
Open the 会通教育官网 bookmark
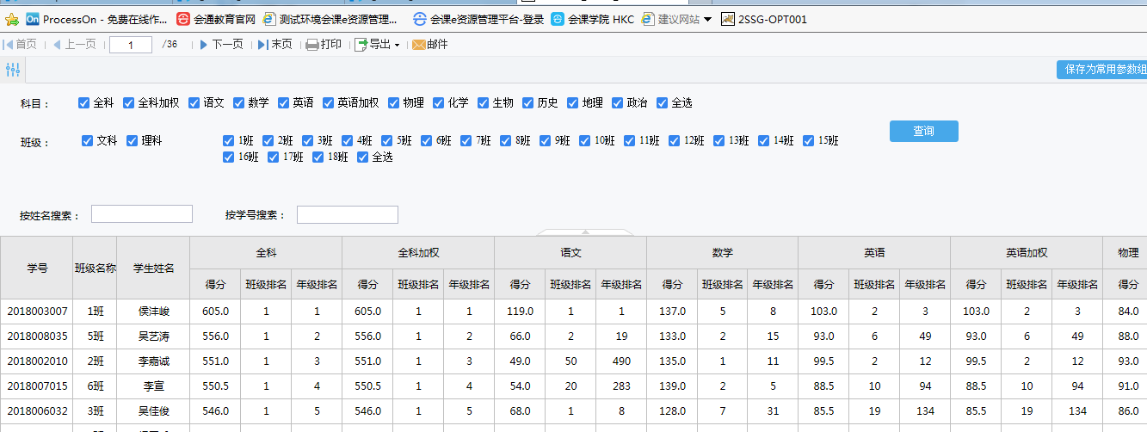click(216, 19)
